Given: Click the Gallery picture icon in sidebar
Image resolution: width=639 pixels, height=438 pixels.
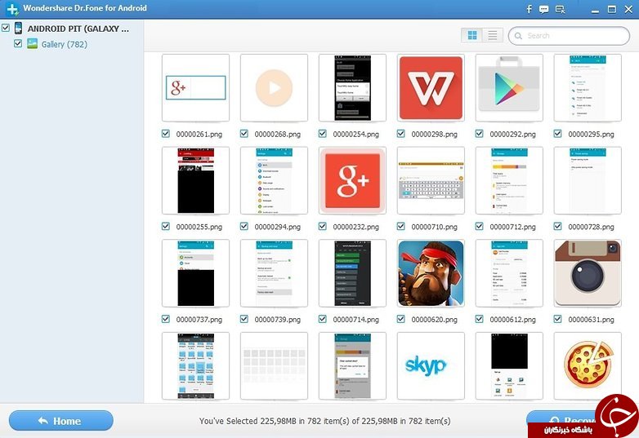Looking at the screenshot, I should click(32, 43).
